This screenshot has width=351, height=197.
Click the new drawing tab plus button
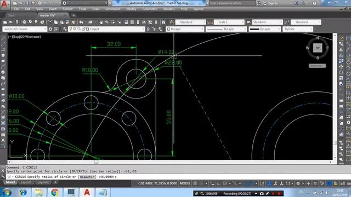tap(73, 15)
